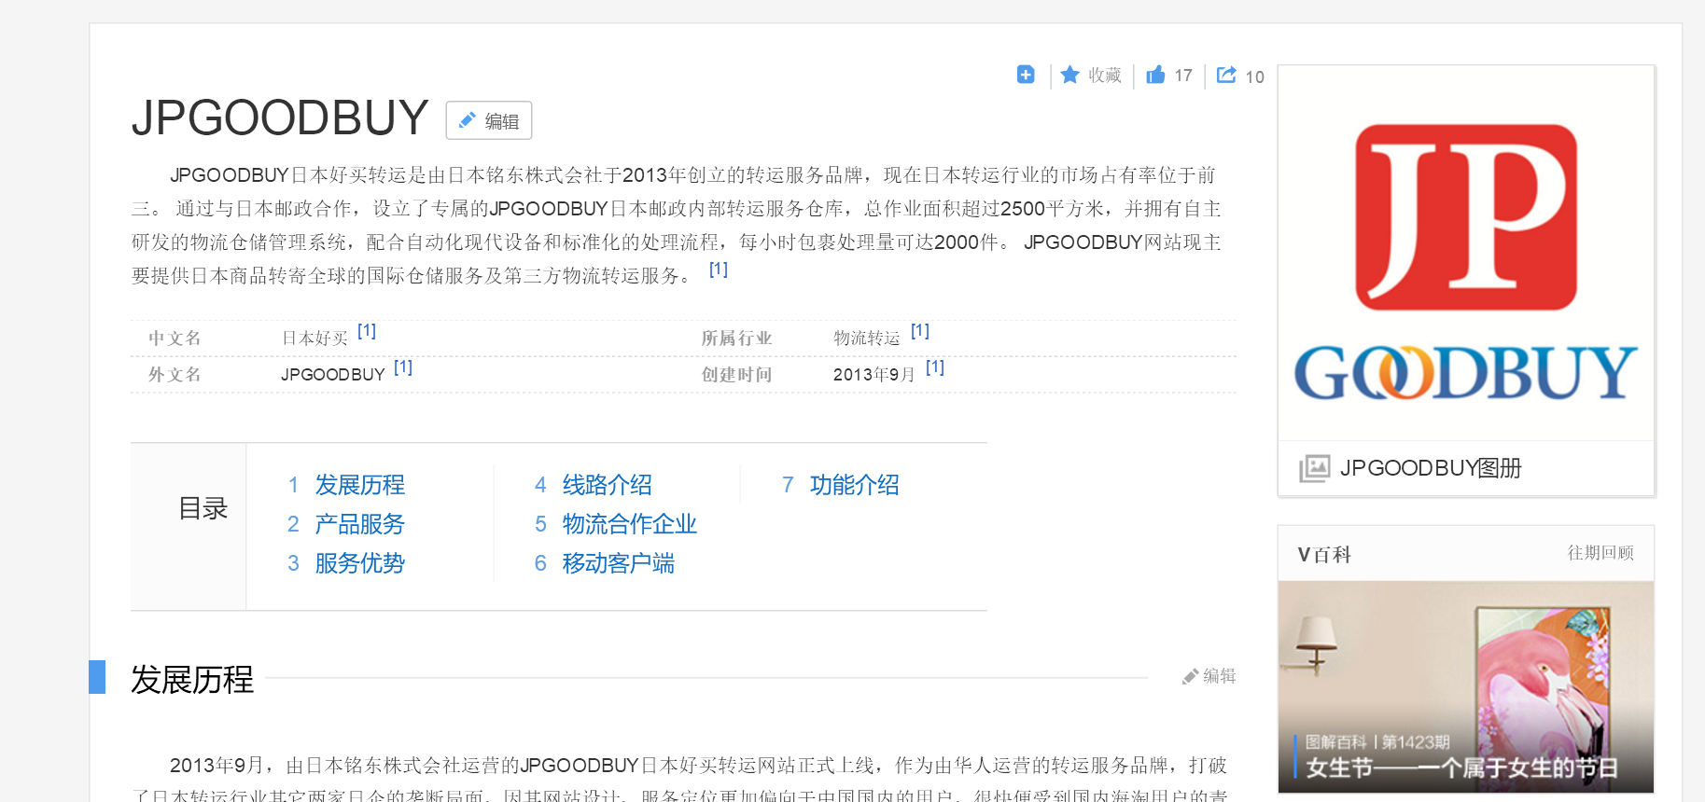This screenshot has width=1705, height=802.
Task: Click the 17 likes count
Action: [x=1183, y=76]
